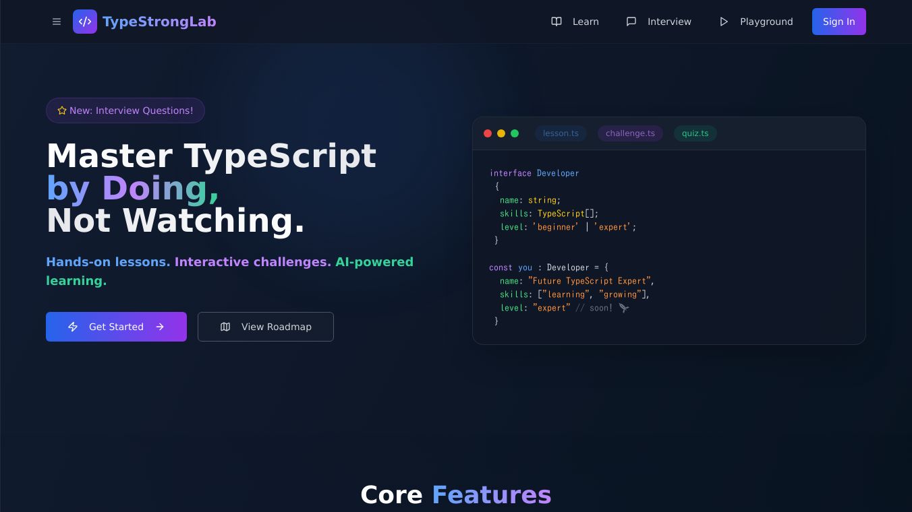Click the yellow window dot in code panel
Screen dimensions: 912x512
pos(501,133)
